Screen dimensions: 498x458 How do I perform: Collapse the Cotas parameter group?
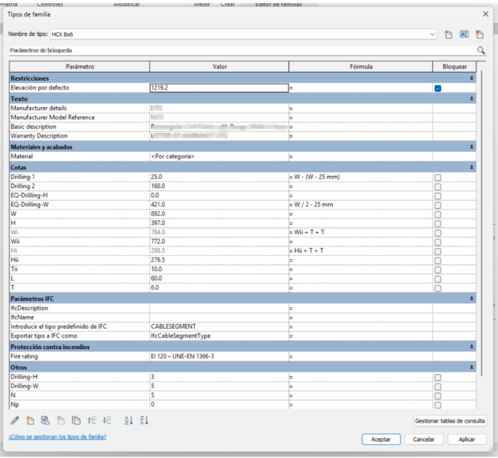(471, 167)
